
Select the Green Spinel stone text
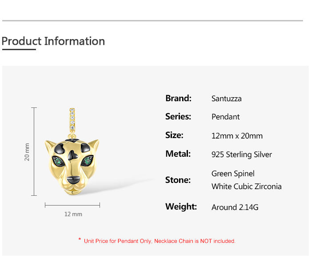(x=233, y=174)
